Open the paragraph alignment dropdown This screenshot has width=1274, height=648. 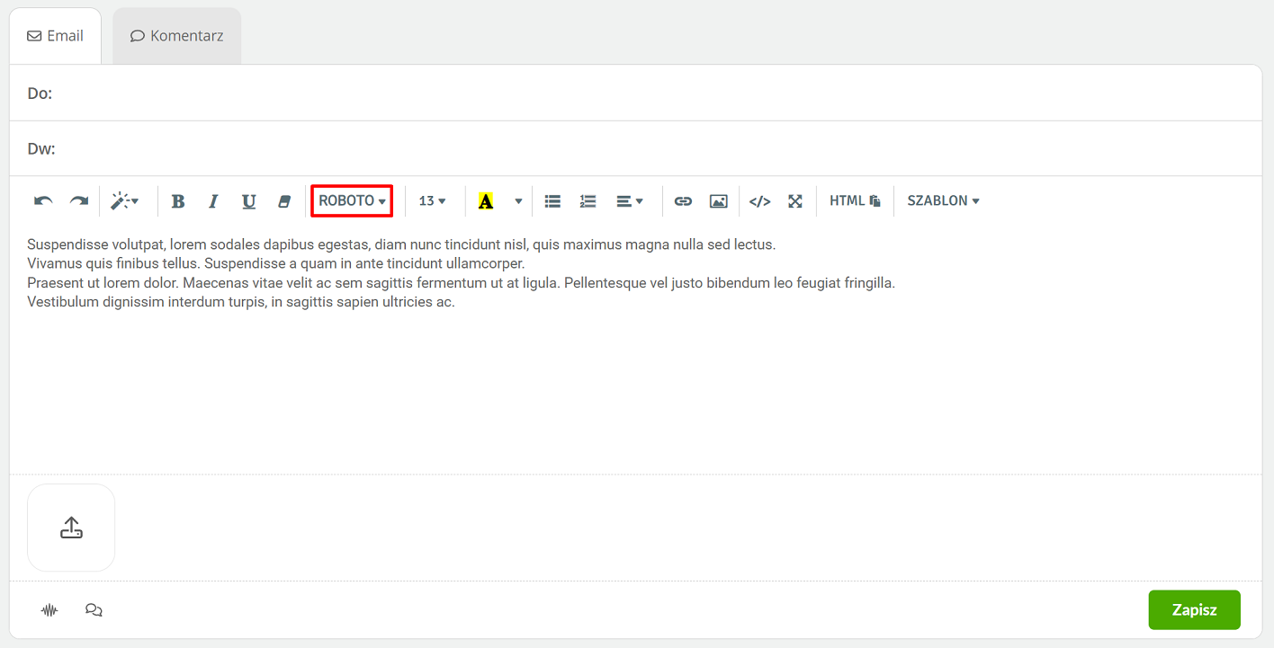pyautogui.click(x=630, y=201)
